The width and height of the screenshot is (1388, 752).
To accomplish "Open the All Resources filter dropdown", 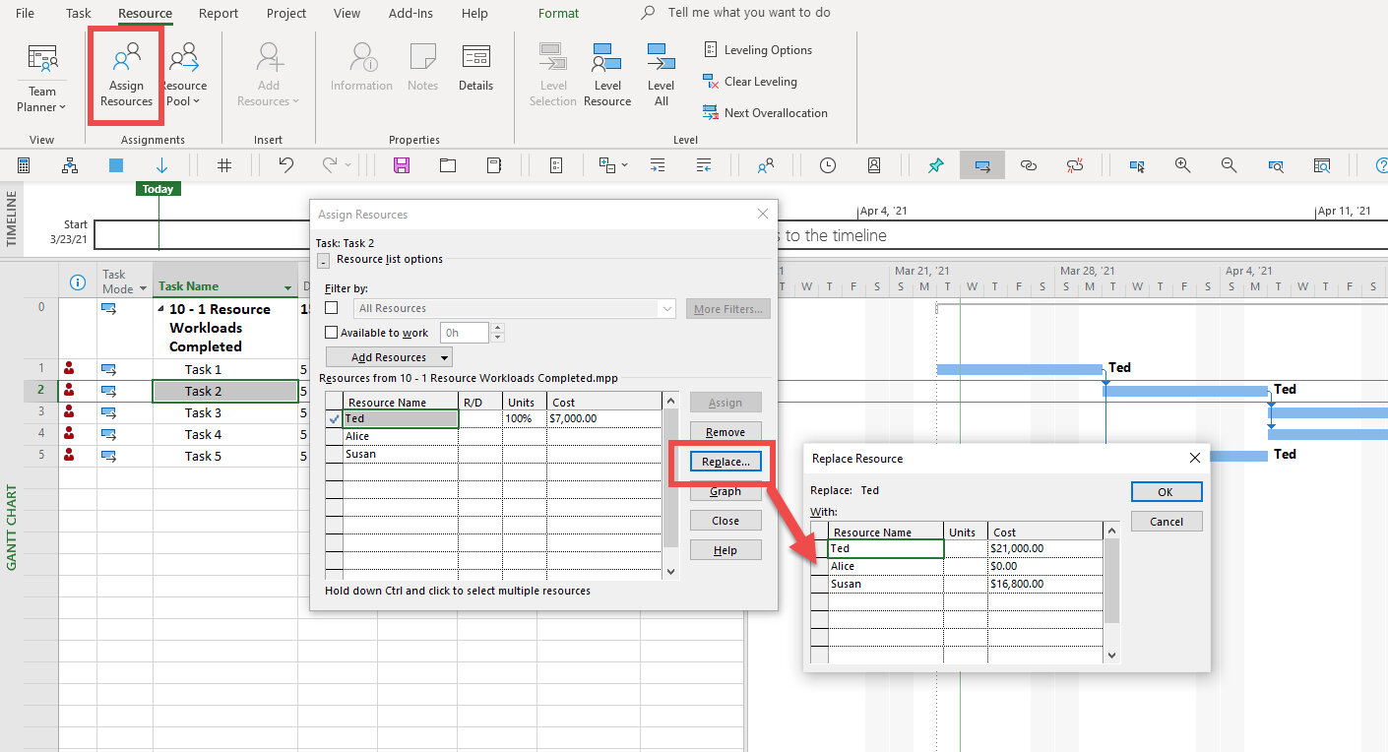I will (668, 308).
